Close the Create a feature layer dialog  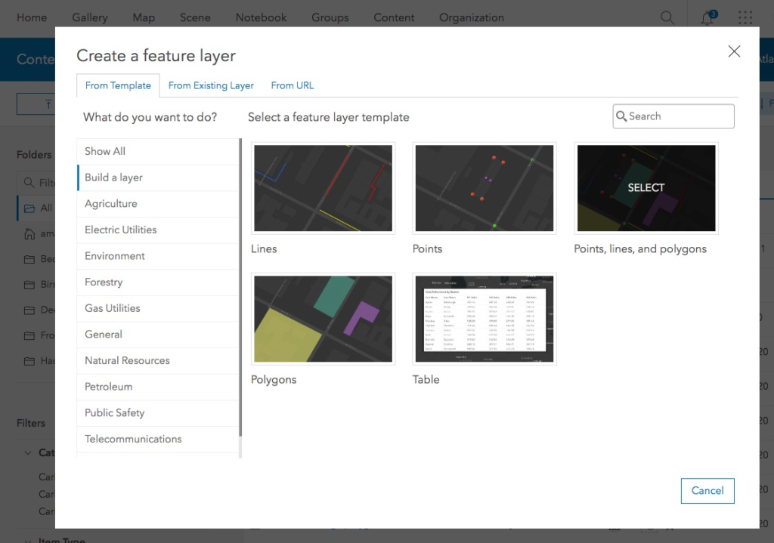(x=733, y=51)
